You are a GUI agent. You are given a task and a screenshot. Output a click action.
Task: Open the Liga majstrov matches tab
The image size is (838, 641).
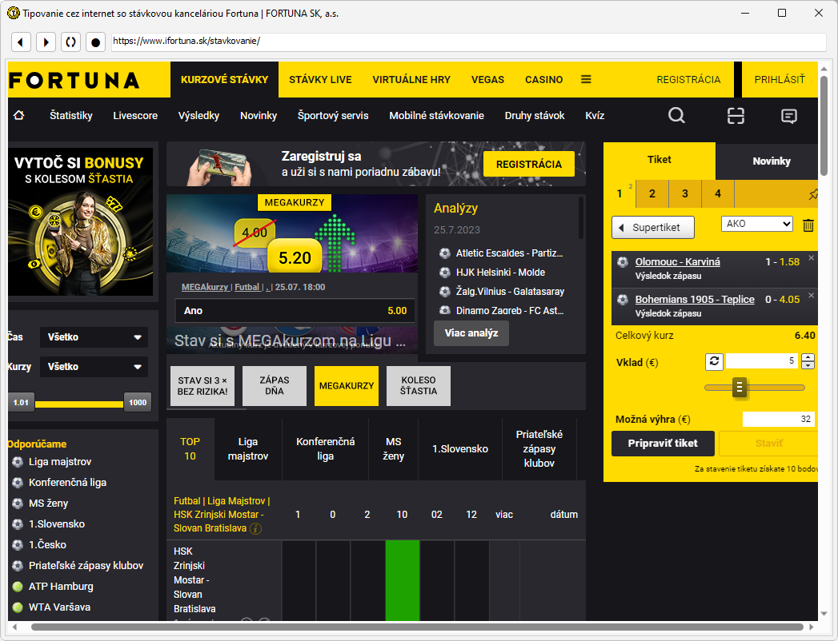(248, 449)
